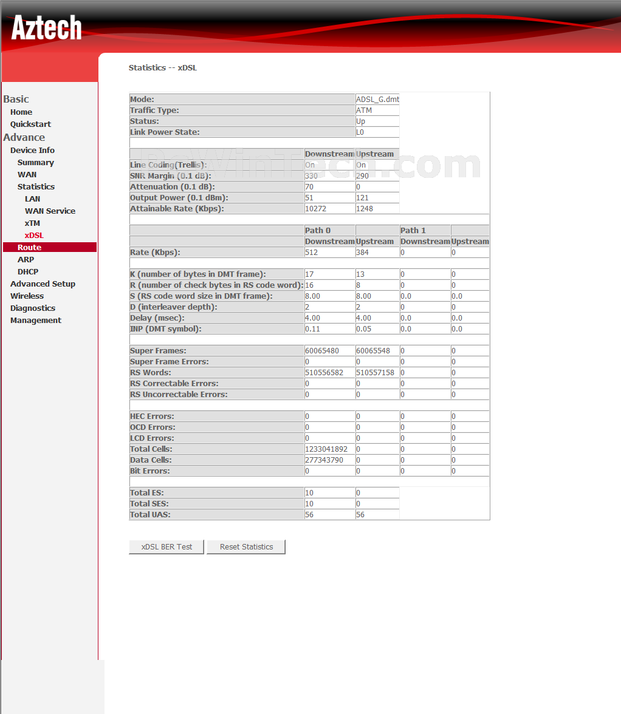
Task: Click the Mode value 'ADSL_G.dmt'
Action: coord(377,100)
